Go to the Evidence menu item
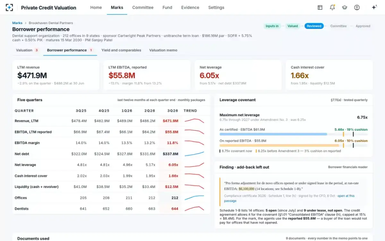385x241 pixels. [x=190, y=7]
